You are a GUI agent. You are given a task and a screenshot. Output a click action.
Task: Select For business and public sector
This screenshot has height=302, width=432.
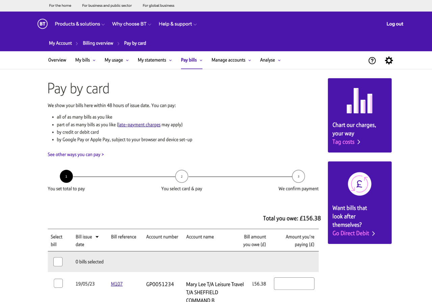pyautogui.click(x=107, y=6)
